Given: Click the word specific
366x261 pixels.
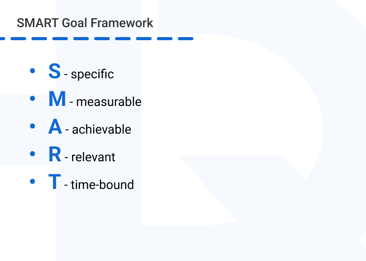Looking at the screenshot, I should pos(92,74).
